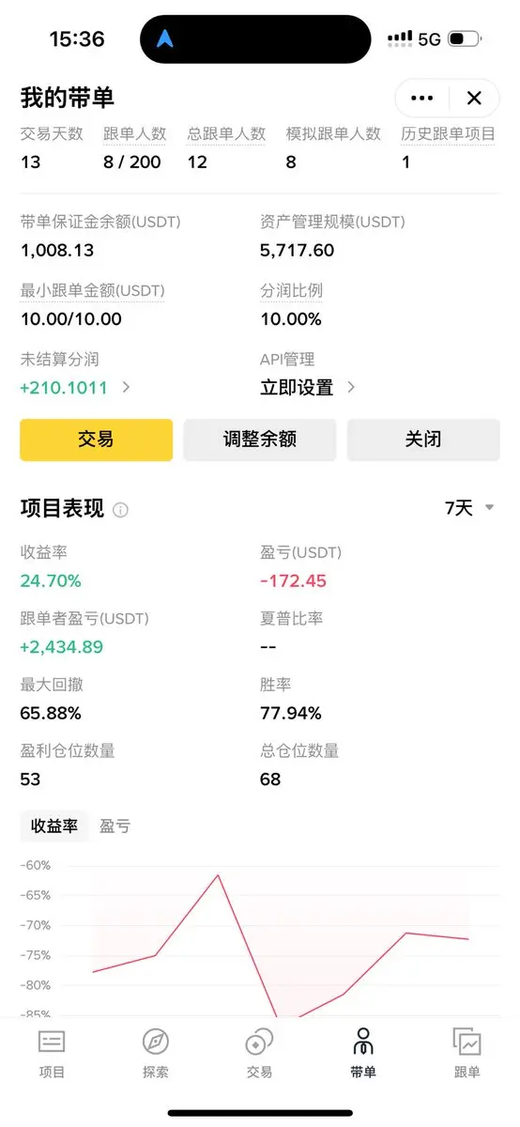Select the 带单 person icon
Screen dimensions: 520x1127
(x=363, y=1041)
